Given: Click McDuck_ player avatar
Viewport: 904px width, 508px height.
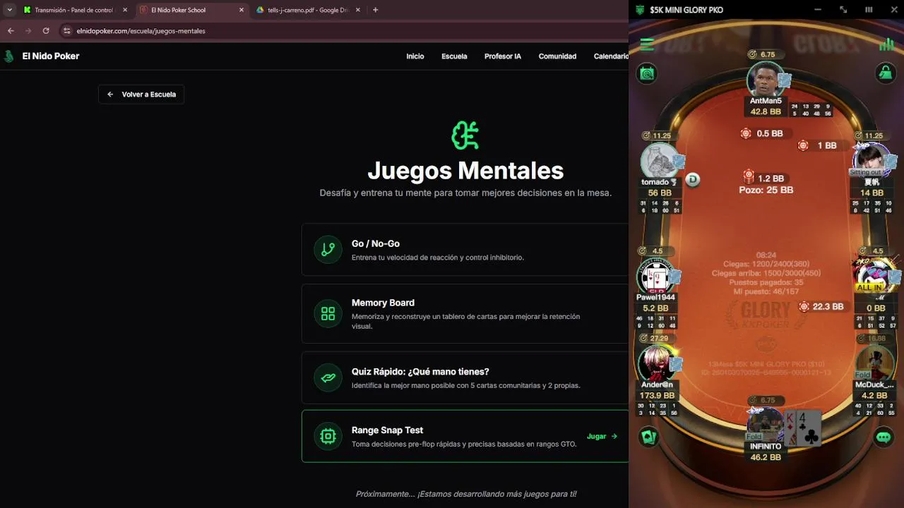Looking at the screenshot, I should 874,363.
